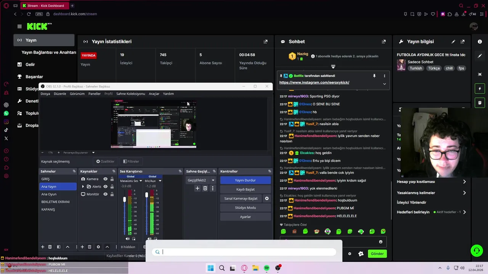Image resolution: width=488 pixels, height=274 pixels.
Task: Pop out the Sohbet chat panel
Action: [x=384, y=41]
